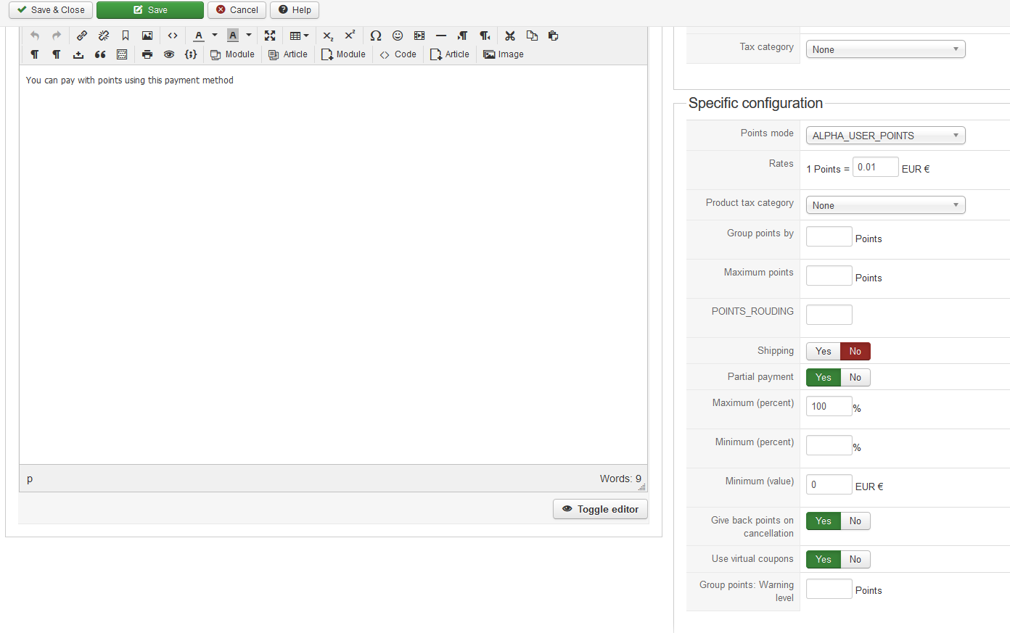Insert a hyperlink with the link icon

82,36
